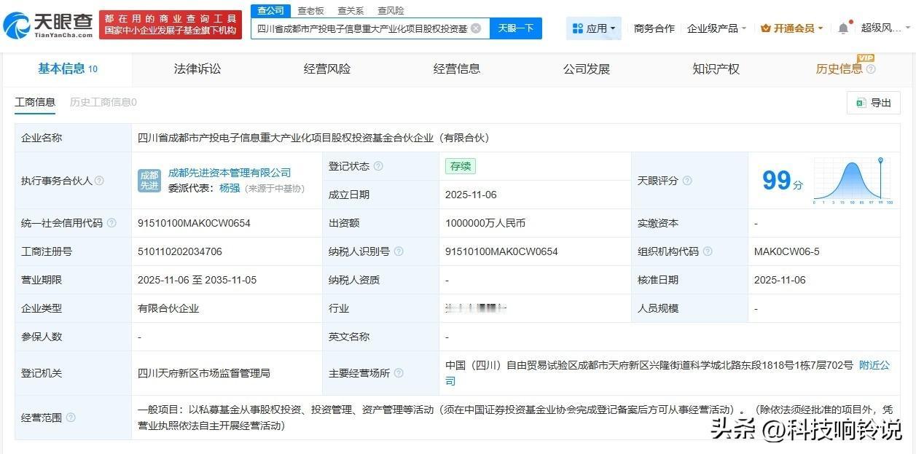Viewport: 916px width, 454px height.
Task: Select the 查老板 search tab
Action: point(310,10)
